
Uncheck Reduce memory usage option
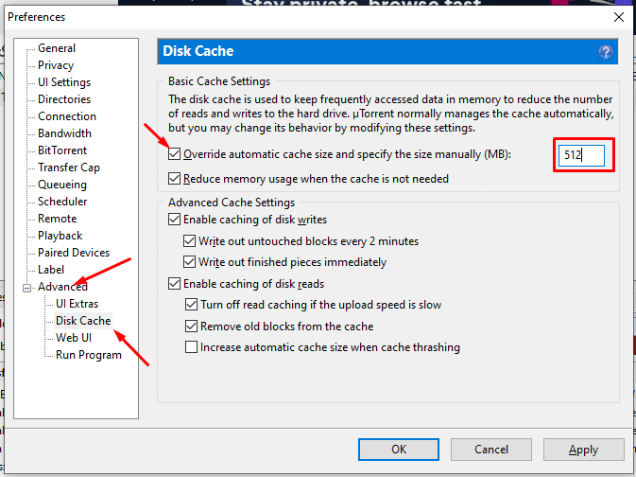point(175,178)
